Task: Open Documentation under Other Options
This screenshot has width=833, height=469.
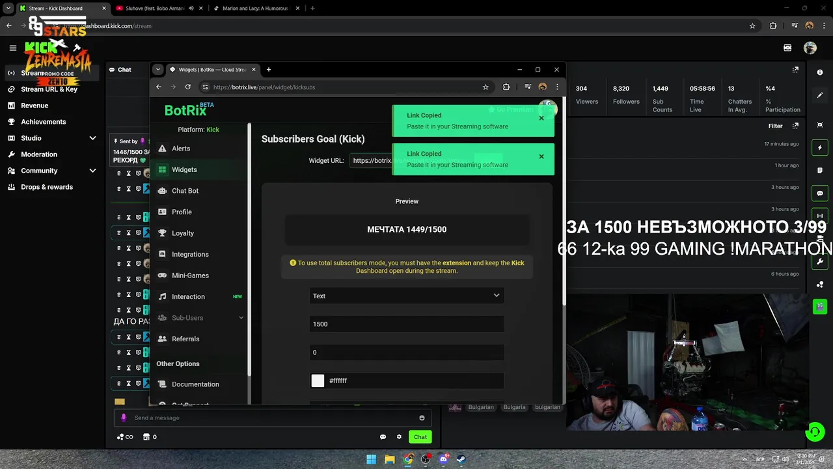Action: [x=199, y=384]
